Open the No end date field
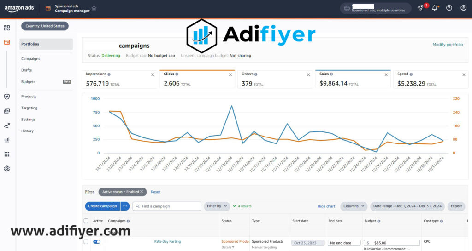Viewport: 472px width, 251px height. click(344, 243)
